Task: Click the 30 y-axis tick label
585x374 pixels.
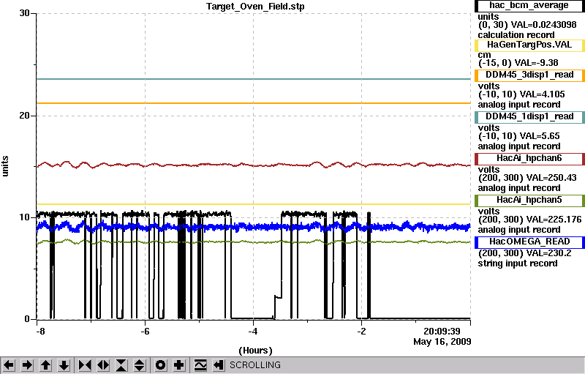Action: [24, 13]
